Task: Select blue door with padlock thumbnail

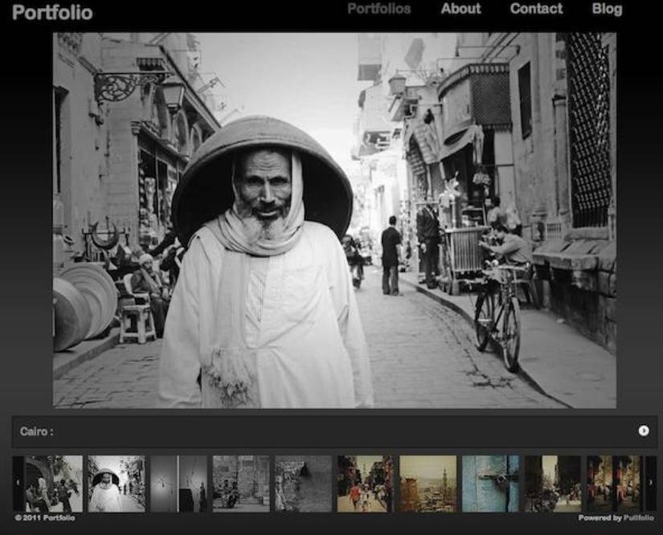Action: coord(490,484)
